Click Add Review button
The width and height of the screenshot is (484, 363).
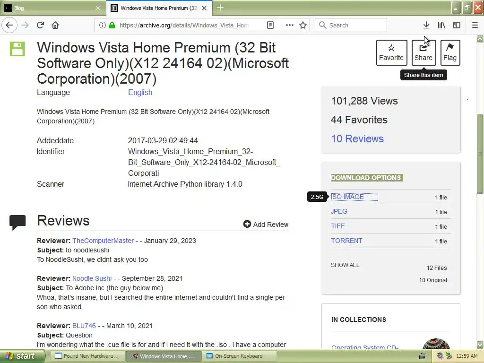266,225
